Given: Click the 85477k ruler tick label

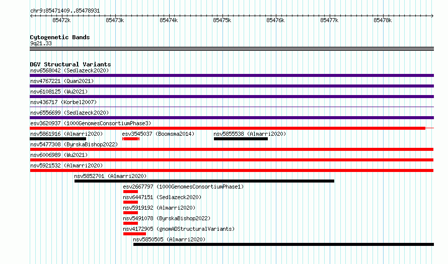Looking at the screenshot, I should click(329, 20).
